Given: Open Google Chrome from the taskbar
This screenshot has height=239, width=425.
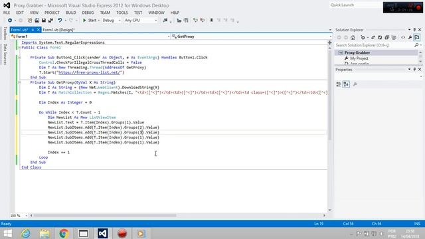Looking at the screenshot, I should pyautogui.click(x=64, y=233).
